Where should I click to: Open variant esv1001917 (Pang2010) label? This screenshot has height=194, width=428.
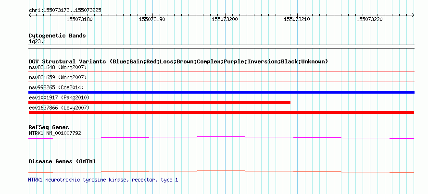point(59,97)
